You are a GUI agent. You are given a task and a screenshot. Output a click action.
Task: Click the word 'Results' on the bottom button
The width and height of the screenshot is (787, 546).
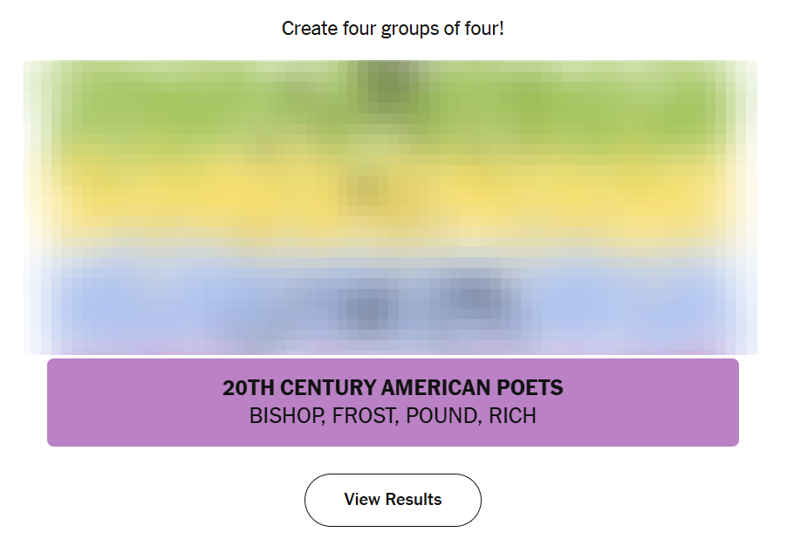[414, 500]
